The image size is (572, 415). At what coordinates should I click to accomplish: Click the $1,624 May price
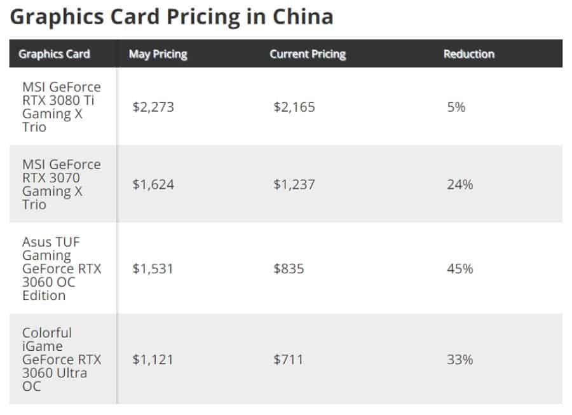pos(153,184)
